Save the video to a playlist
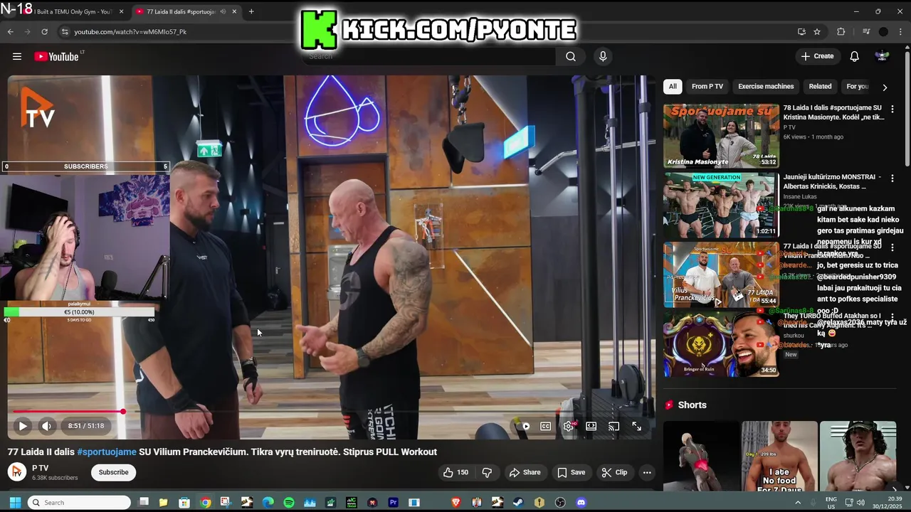The height and width of the screenshot is (512, 911). (x=571, y=472)
